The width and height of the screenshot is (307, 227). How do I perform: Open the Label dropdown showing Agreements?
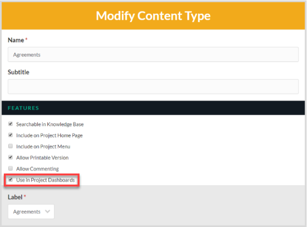click(31, 212)
